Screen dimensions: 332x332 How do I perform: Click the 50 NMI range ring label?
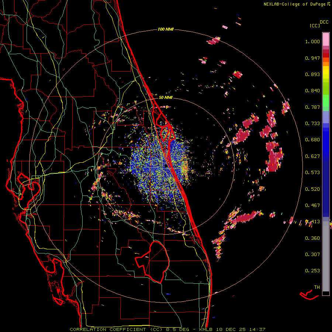pyautogui.click(x=166, y=97)
